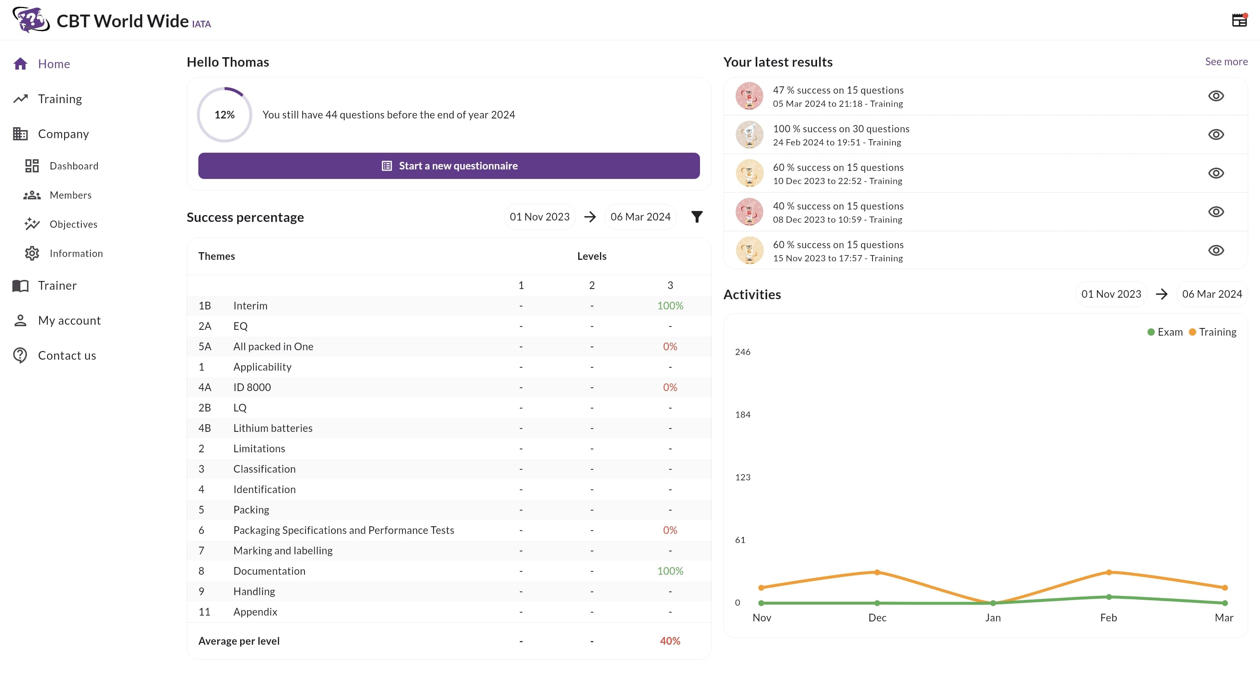Change the Success percentage end date 06 Mar 2024

pos(640,216)
